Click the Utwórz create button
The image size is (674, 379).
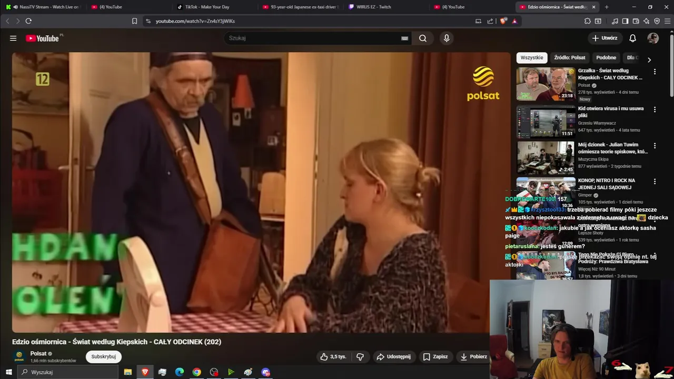coord(604,38)
